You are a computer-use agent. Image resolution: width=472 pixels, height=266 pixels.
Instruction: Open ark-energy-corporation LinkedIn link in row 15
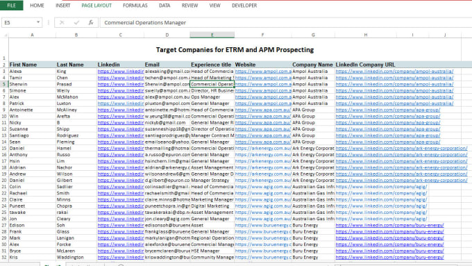[x=402, y=148]
